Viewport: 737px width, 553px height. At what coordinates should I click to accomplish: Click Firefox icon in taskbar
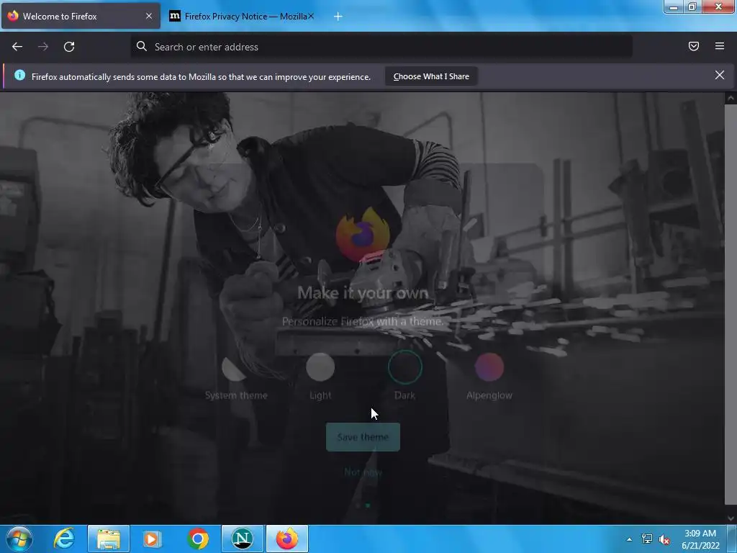pyautogui.click(x=287, y=539)
